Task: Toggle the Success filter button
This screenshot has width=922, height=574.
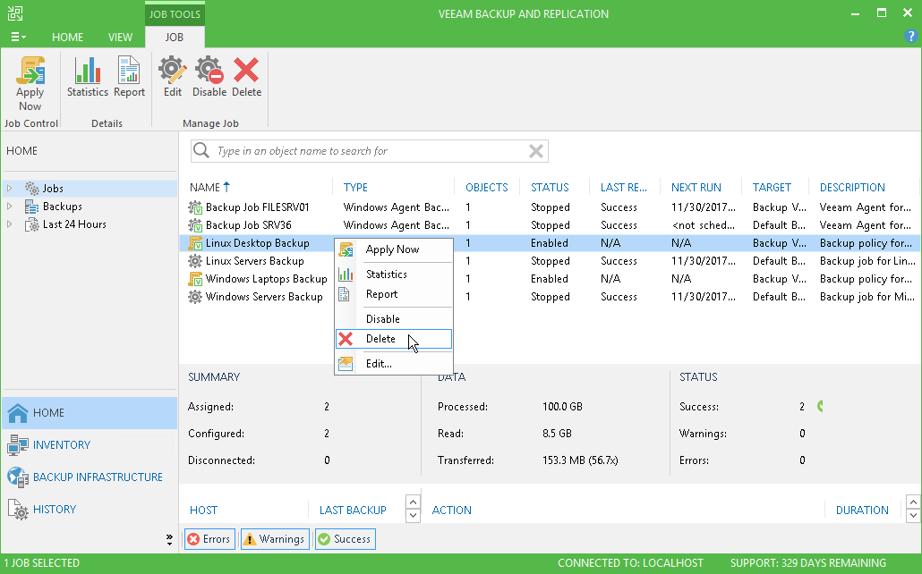Action: tap(346, 539)
